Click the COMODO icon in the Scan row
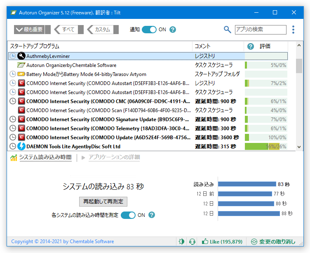Viewport: 310px width, 253px height. (21, 110)
